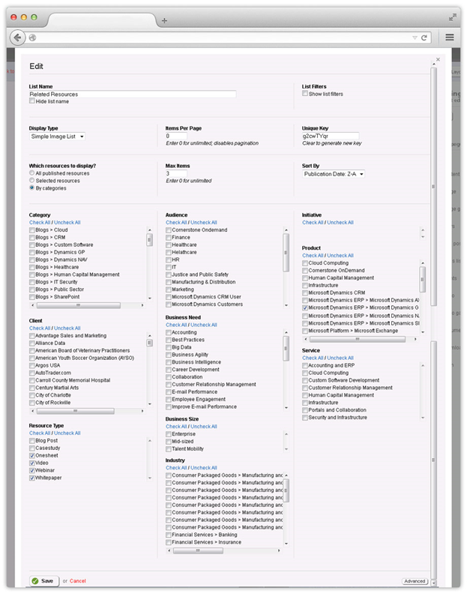Check the Alliance Data client checkbox
This screenshot has height=594, width=467.
click(32, 343)
